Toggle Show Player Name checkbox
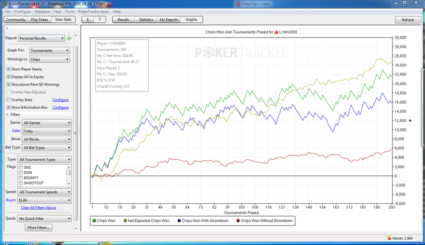425x245 pixels. coord(8,69)
